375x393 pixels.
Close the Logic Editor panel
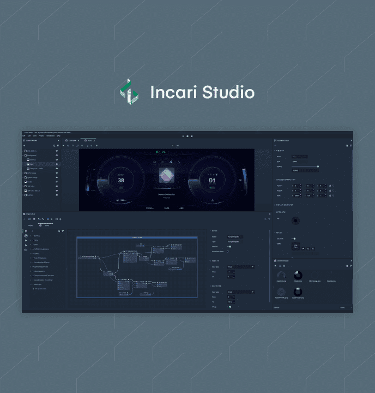pyautogui.click(x=270, y=214)
